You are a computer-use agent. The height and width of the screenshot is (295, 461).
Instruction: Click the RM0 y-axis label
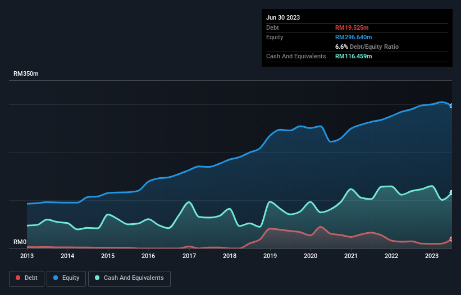pyautogui.click(x=20, y=242)
